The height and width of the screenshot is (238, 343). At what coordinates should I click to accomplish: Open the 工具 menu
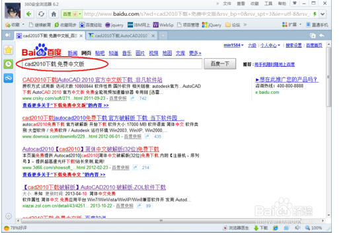click(x=268, y=3)
